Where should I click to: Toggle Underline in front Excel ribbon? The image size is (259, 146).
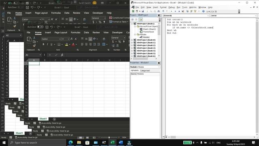(51, 44)
